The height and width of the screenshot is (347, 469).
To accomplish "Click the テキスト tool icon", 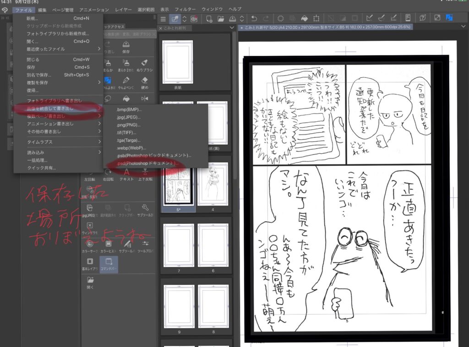I will tap(126, 174).
